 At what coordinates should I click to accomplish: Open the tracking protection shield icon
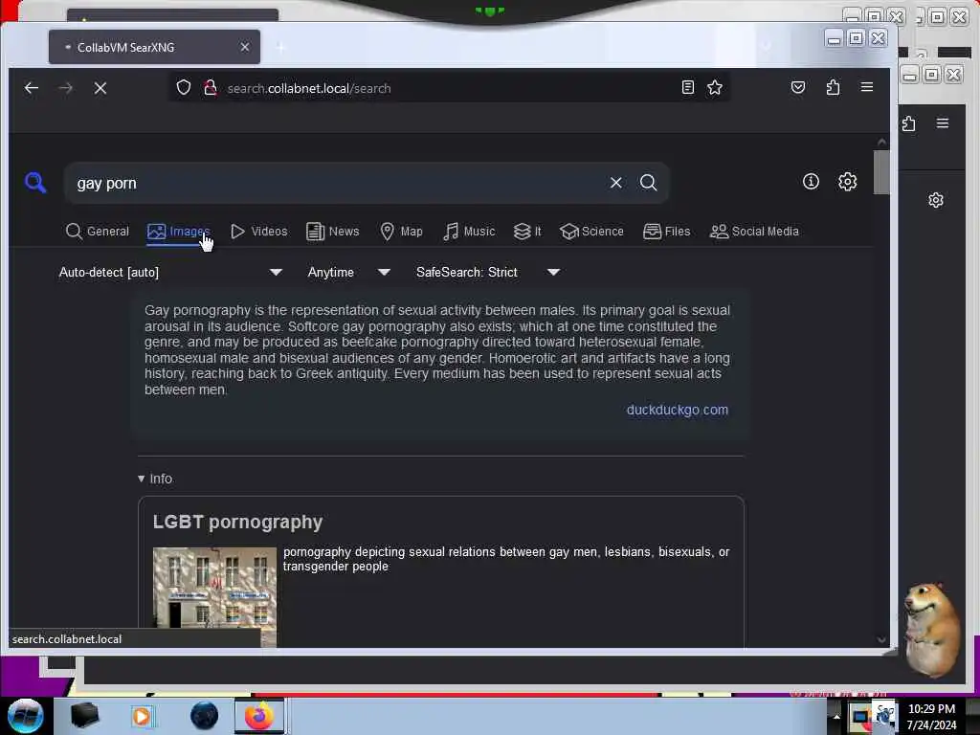click(x=183, y=87)
